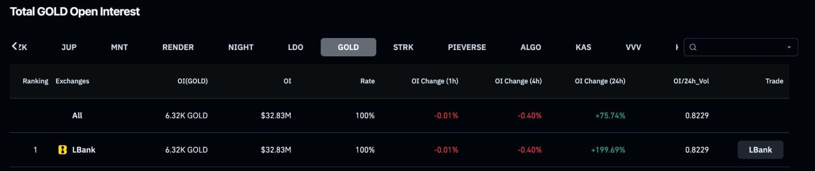Switch to the PIEVERSE tab
The height and width of the screenshot is (171, 815).
(x=467, y=47)
